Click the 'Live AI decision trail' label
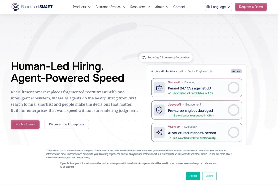Viewport: 278px width, 185px height. pyautogui.click(x=169, y=71)
